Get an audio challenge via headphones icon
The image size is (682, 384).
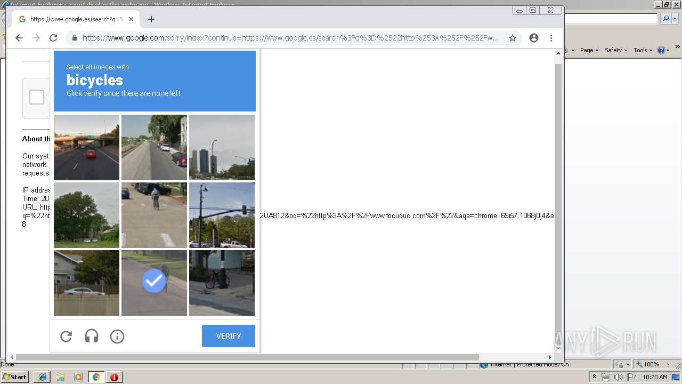point(92,337)
